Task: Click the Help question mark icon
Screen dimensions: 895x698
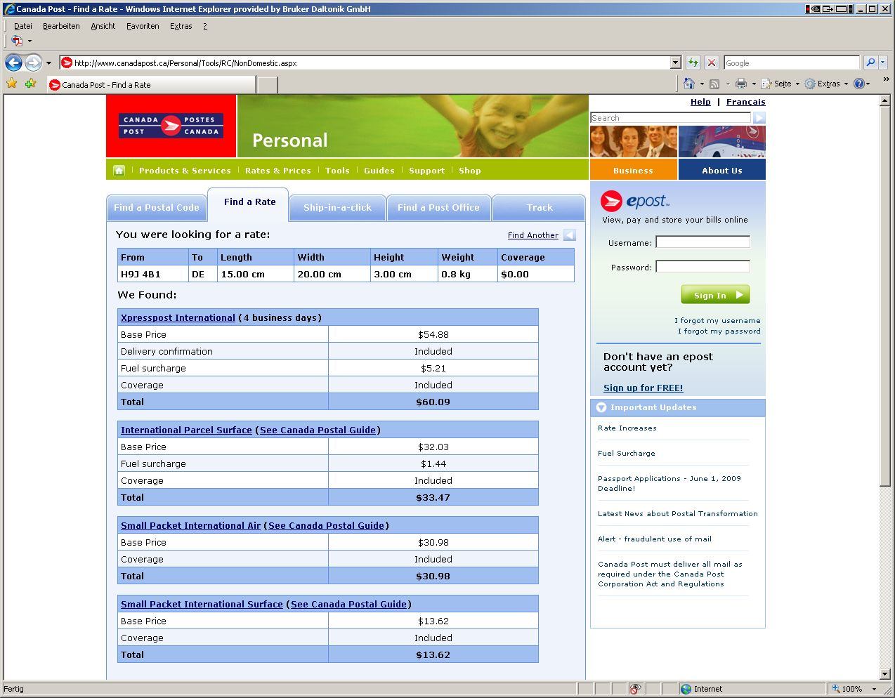Action: tap(858, 84)
